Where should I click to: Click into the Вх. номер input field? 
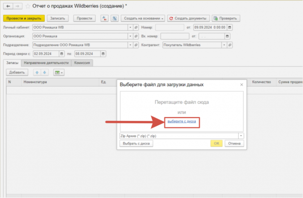point(175,36)
